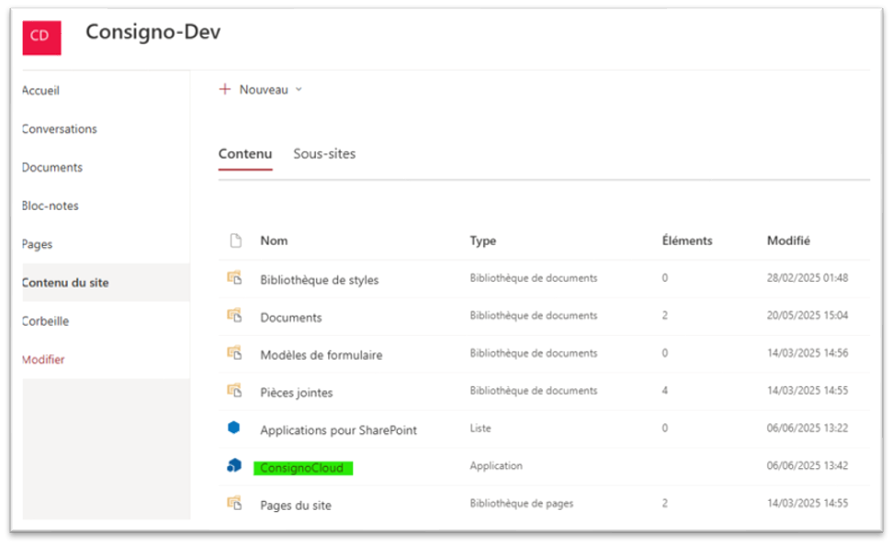Click the Liste type cell
Screen dimensions: 893x545
tap(480, 428)
